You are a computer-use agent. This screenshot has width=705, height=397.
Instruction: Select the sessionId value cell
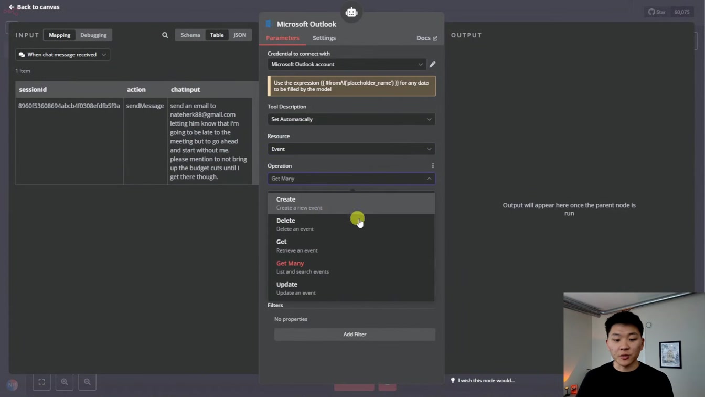[69, 141]
